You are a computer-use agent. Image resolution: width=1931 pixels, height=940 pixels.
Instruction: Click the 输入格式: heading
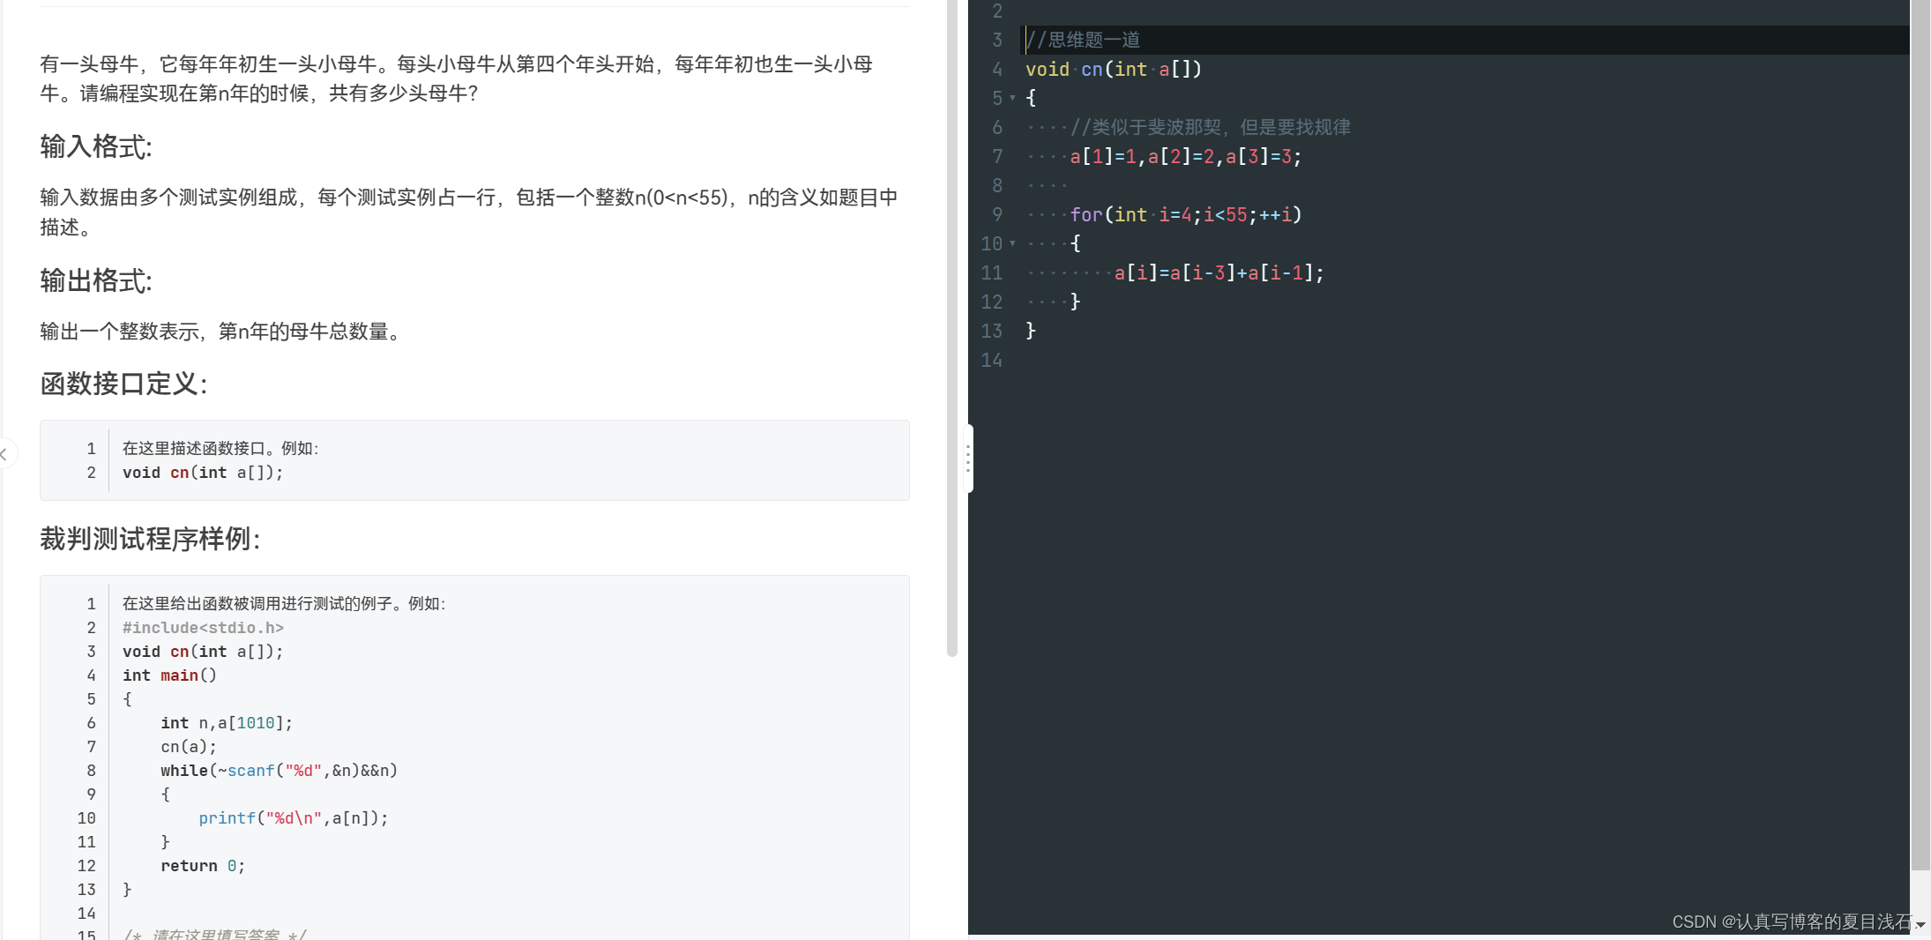(x=95, y=147)
